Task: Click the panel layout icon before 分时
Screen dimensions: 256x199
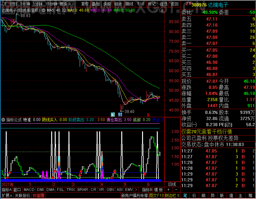Action: pos(4,4)
